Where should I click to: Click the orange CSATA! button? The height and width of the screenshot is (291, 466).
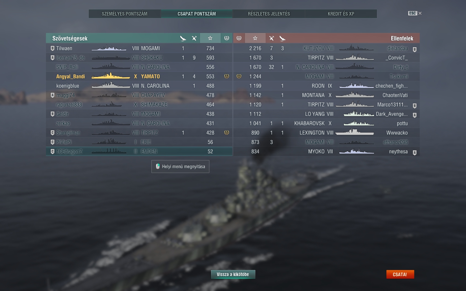pyautogui.click(x=400, y=274)
